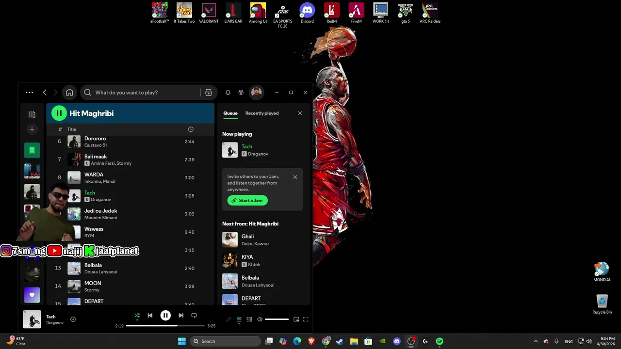Adjust the Spotify volume slider
Screen dimensions: 621x349
277,319
